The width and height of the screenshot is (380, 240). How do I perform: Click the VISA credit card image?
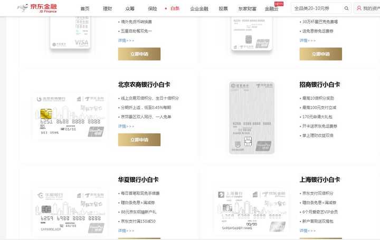coord(70,33)
